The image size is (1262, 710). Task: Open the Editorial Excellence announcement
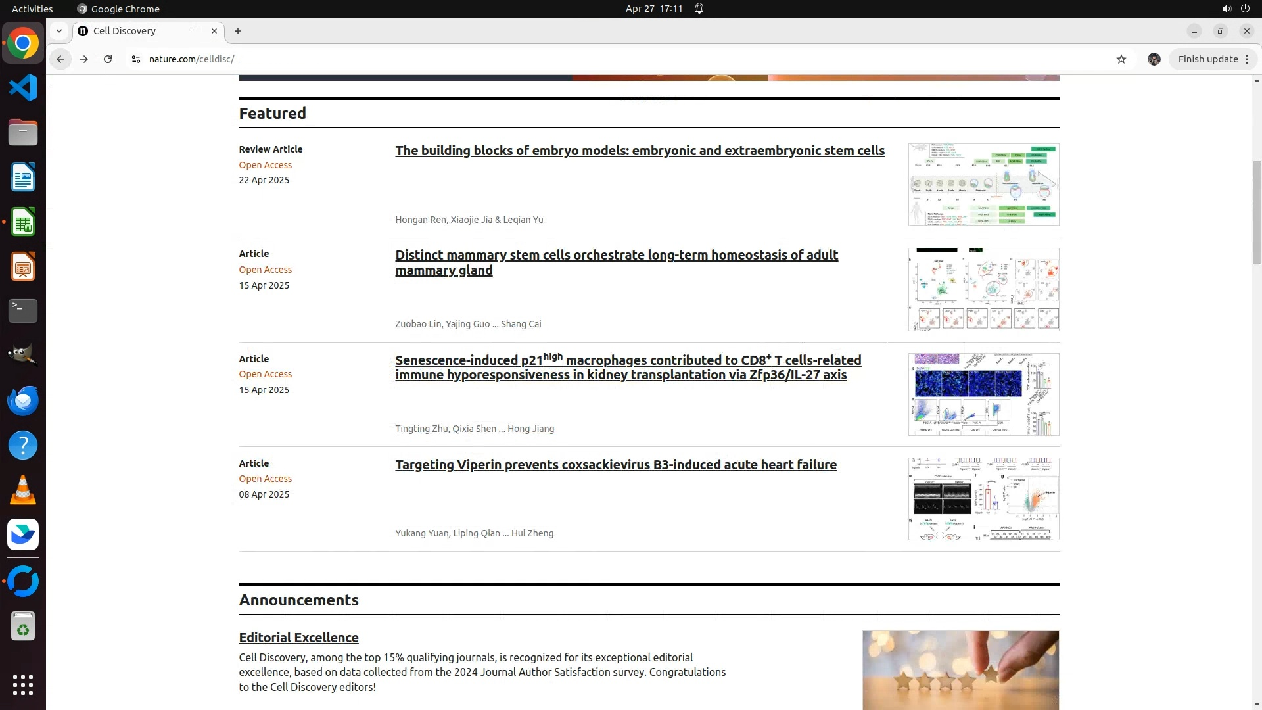coord(298,638)
